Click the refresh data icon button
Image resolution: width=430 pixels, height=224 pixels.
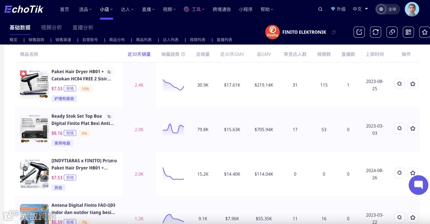pyautogui.click(x=376, y=32)
